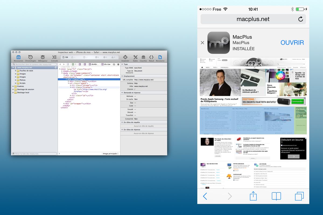Tap the iPhone Safari bookmarks icon
Viewport: 323px width, 215px height.
pos(276,196)
